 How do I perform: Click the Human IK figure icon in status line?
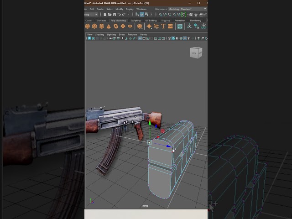(196, 15)
